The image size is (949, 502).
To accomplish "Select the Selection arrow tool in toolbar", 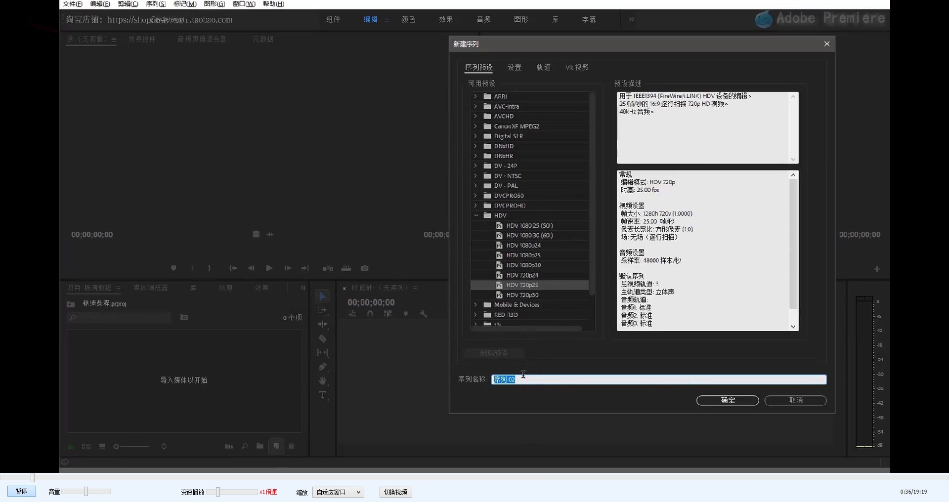I will (323, 296).
